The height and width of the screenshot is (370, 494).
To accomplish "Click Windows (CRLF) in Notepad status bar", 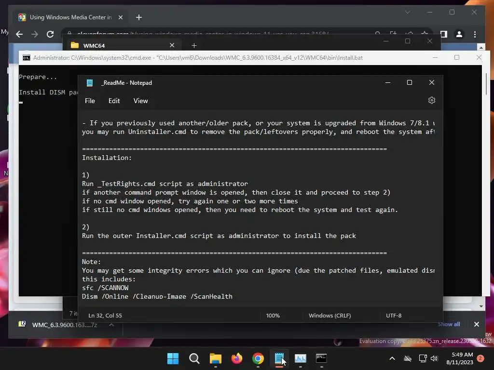I will click(x=329, y=315).
